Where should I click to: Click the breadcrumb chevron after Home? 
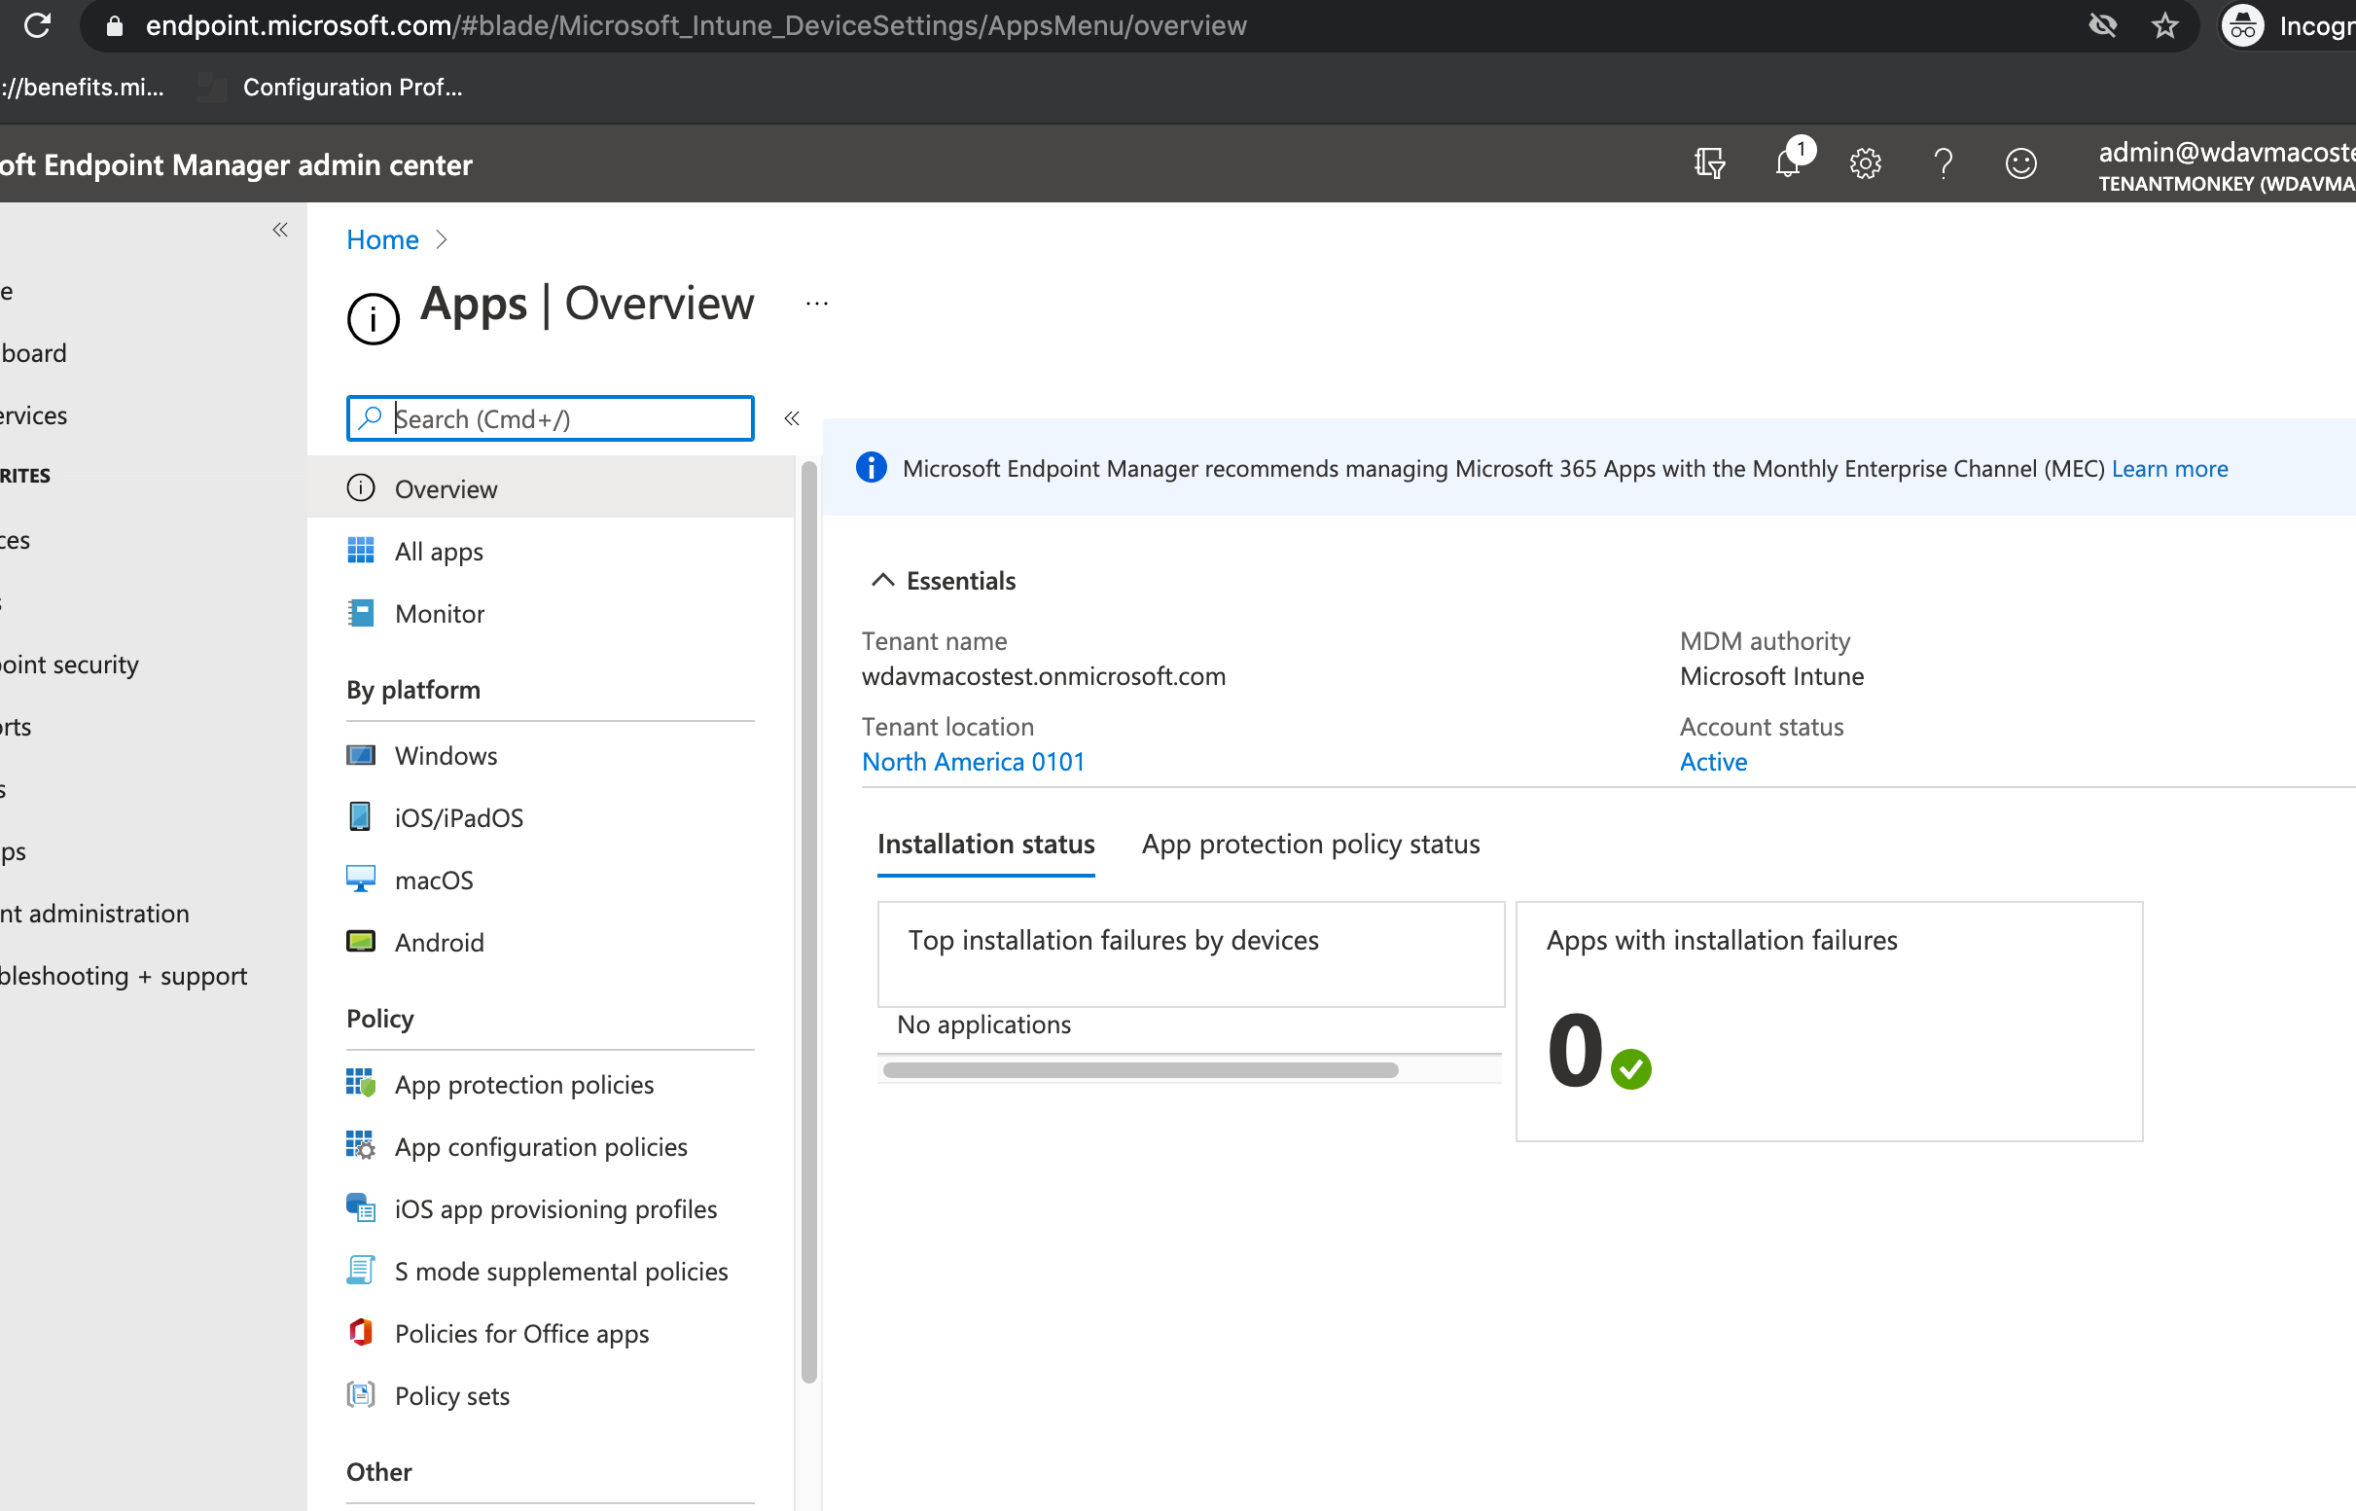pos(442,239)
